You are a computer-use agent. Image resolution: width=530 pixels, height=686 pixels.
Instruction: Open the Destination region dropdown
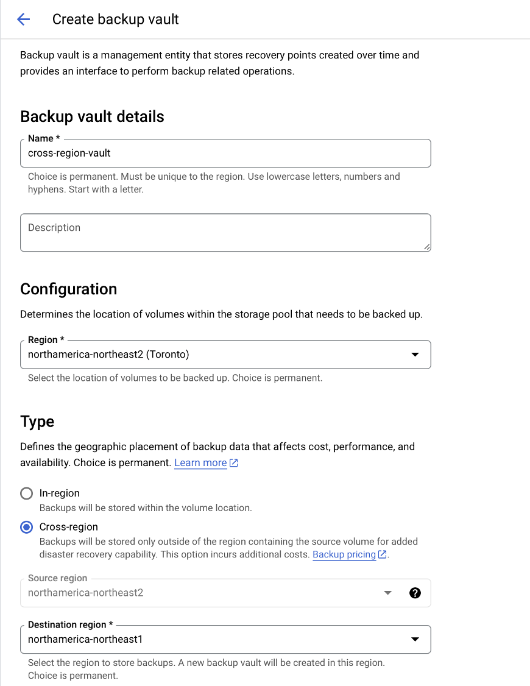[225, 639]
